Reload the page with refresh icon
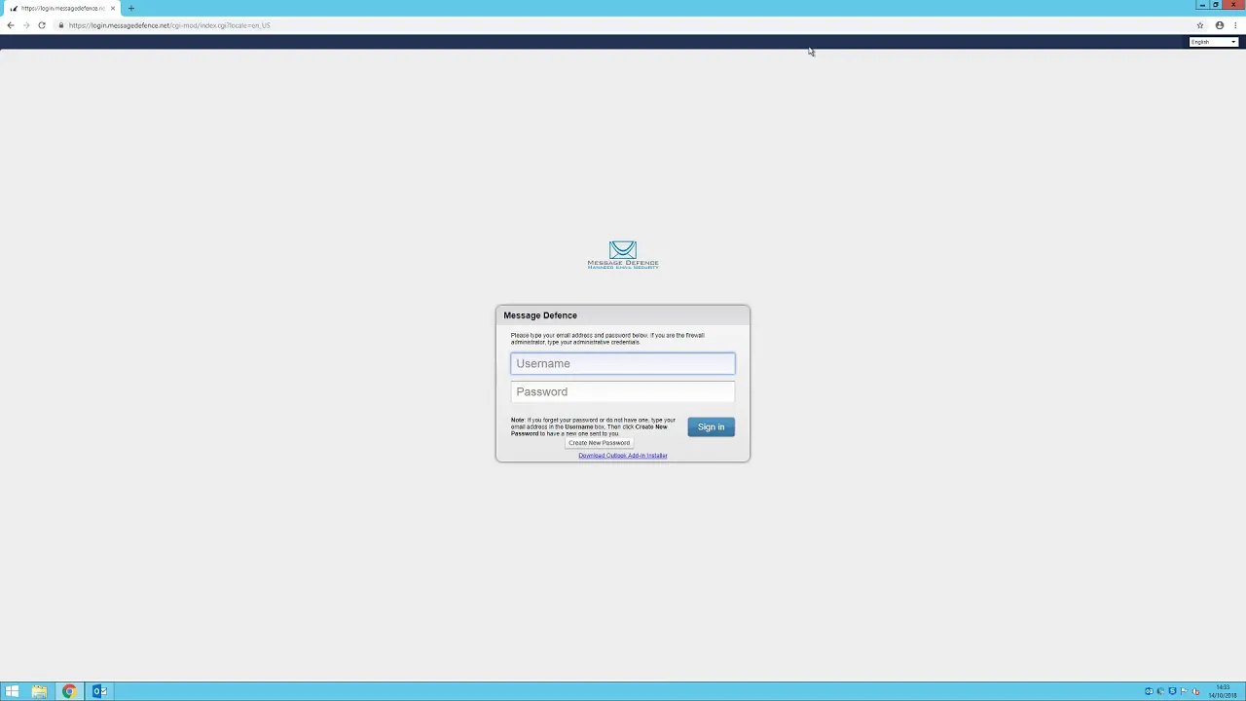This screenshot has height=701, width=1246. click(x=42, y=25)
